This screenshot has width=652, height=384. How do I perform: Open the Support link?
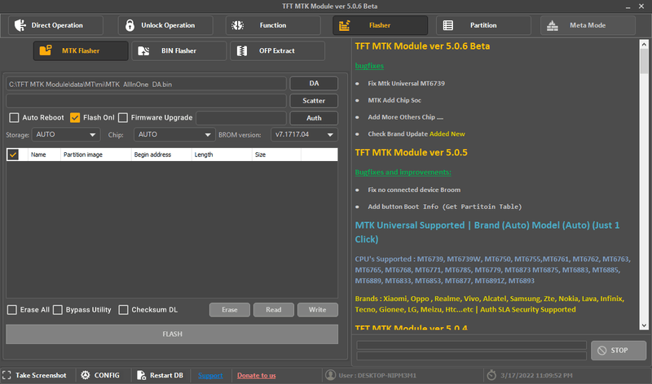click(x=210, y=375)
